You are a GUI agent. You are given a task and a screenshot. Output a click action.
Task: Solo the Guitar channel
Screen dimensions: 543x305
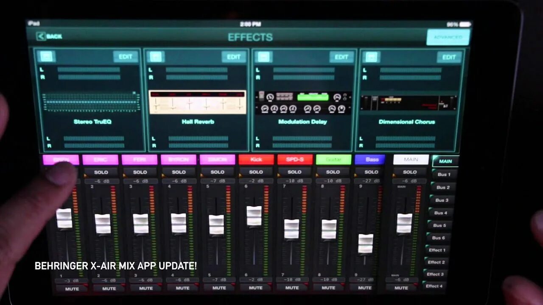(333, 172)
